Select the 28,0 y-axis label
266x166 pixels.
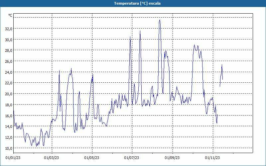click(x=9, y=50)
